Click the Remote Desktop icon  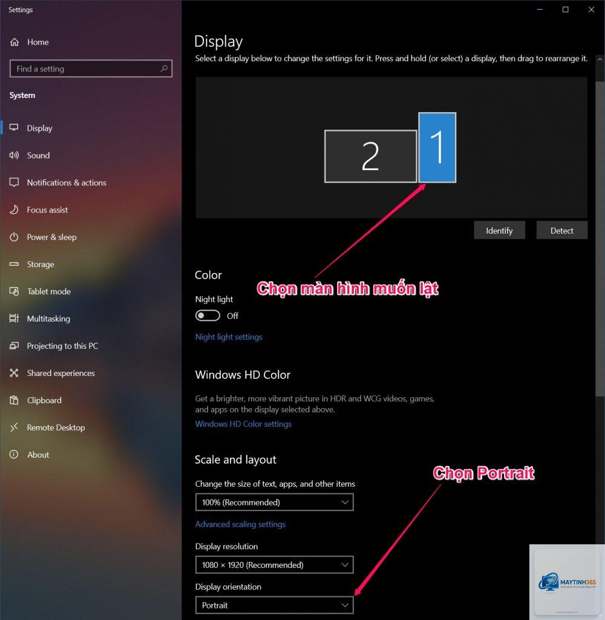click(x=15, y=427)
